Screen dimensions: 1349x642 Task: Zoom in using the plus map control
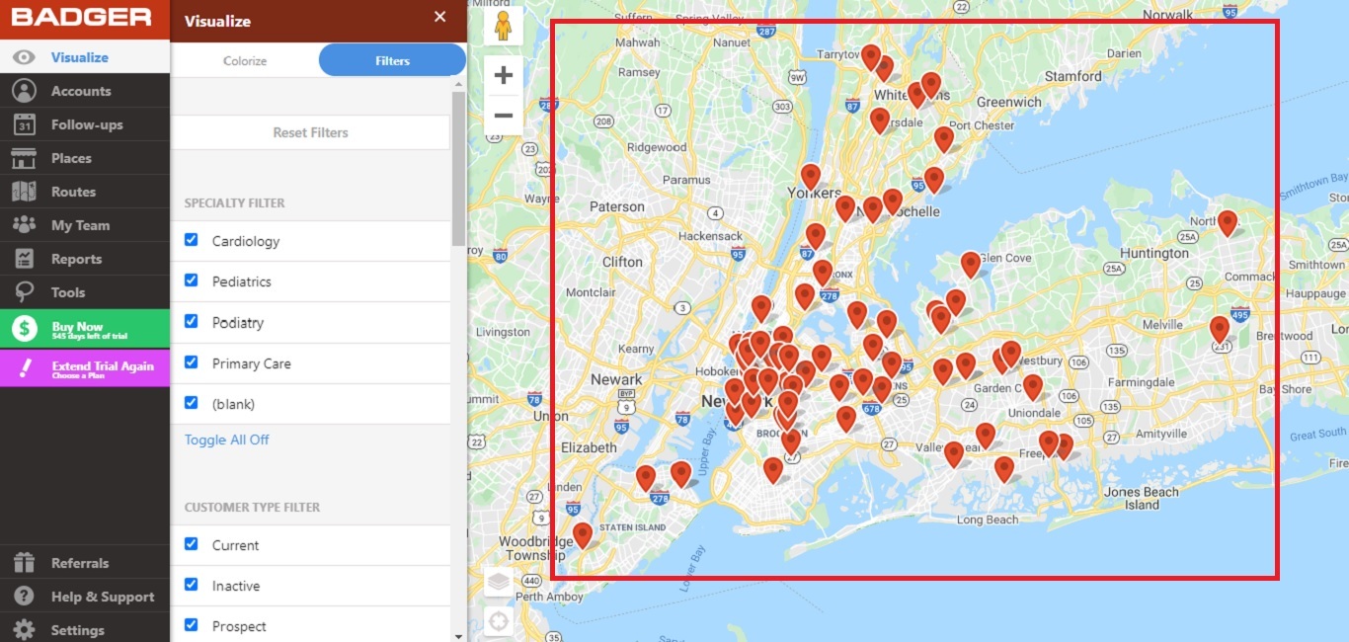point(503,74)
